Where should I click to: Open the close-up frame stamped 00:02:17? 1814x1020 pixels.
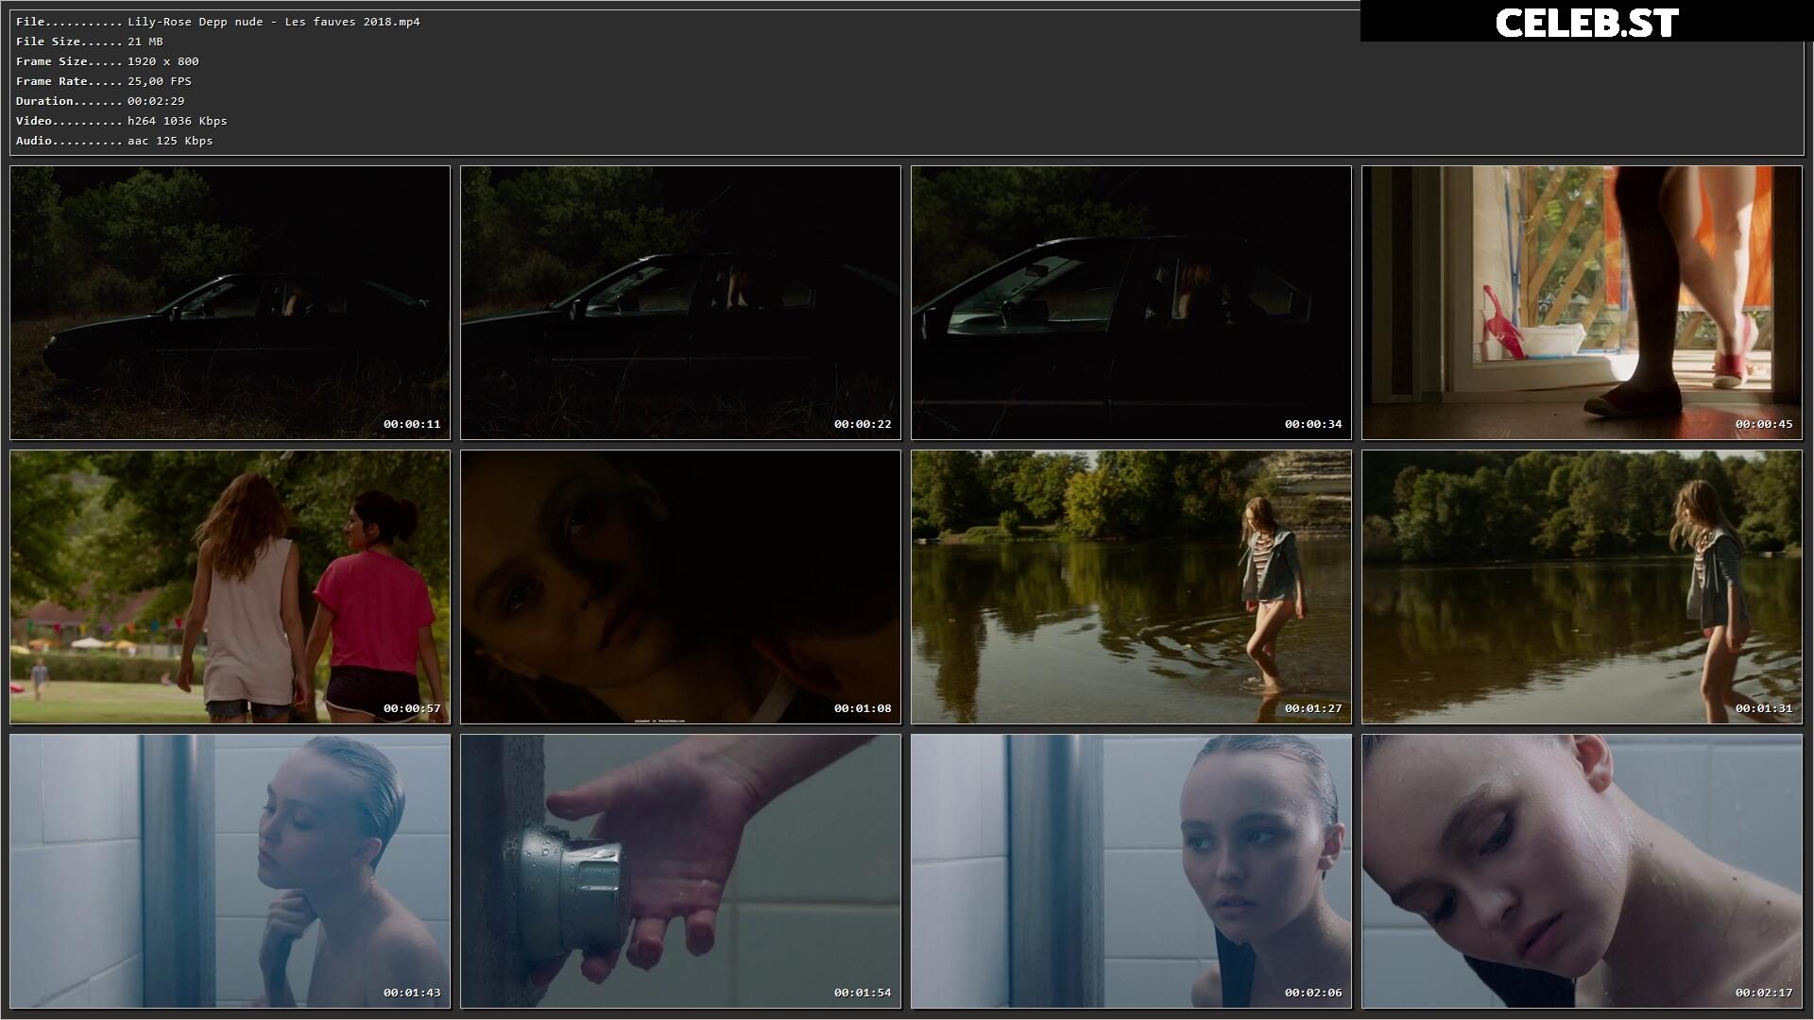click(1582, 872)
